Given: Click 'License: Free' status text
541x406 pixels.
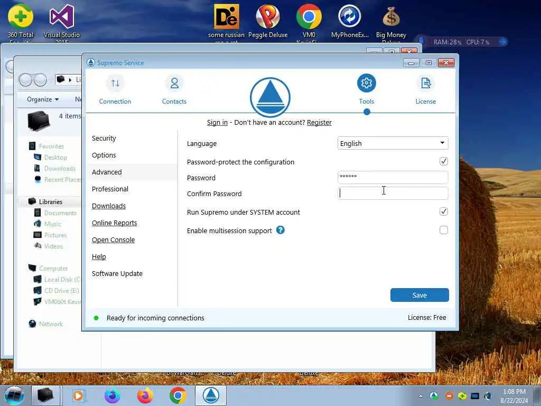Looking at the screenshot, I should [x=427, y=318].
